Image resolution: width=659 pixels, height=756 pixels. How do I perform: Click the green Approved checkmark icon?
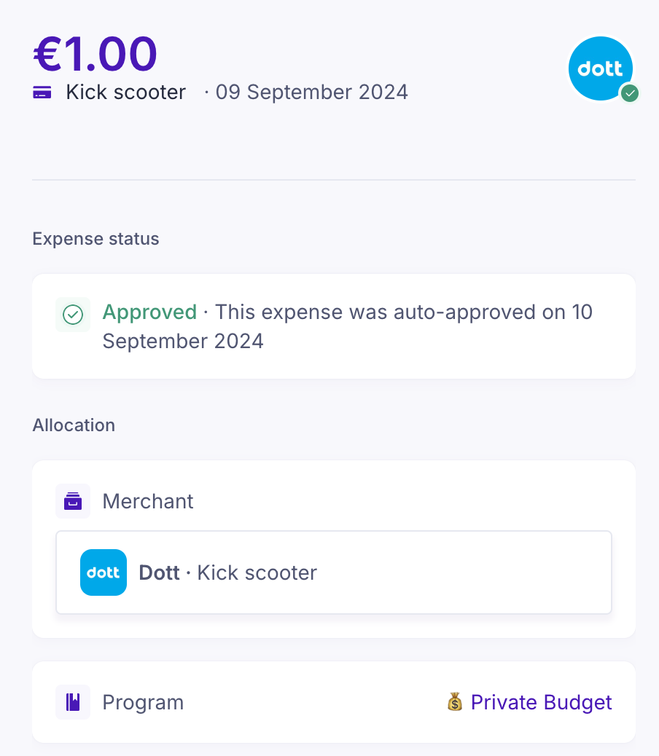point(73,315)
